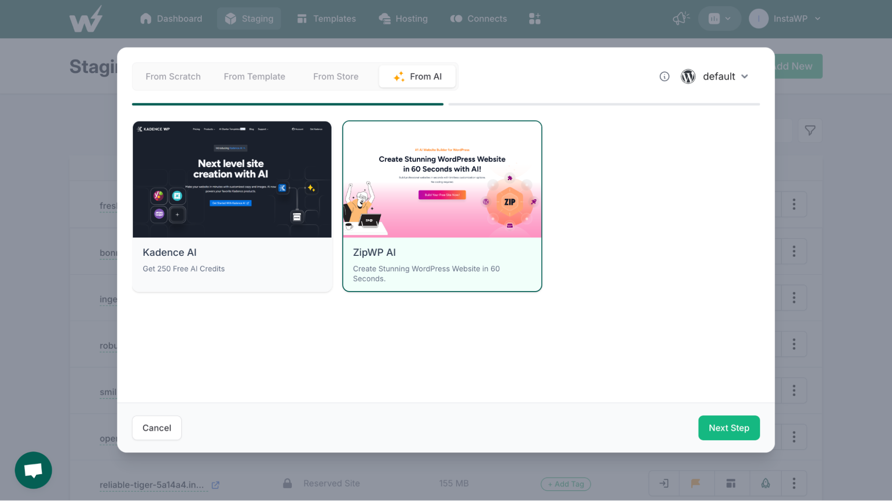Open three-dot menu in the bon… row
This screenshot has width=892, height=501.
[794, 251]
